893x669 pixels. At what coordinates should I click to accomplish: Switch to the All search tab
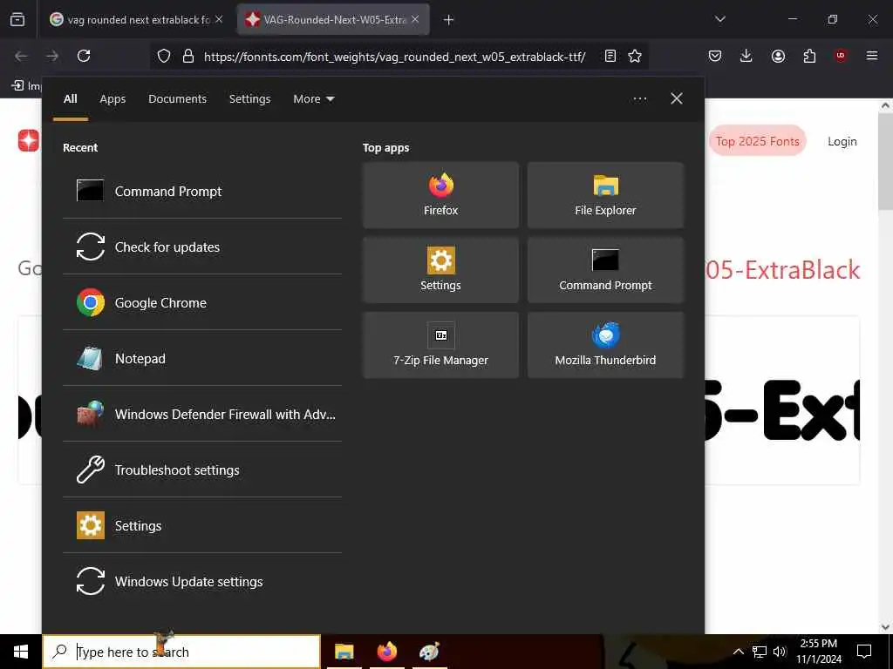click(71, 99)
